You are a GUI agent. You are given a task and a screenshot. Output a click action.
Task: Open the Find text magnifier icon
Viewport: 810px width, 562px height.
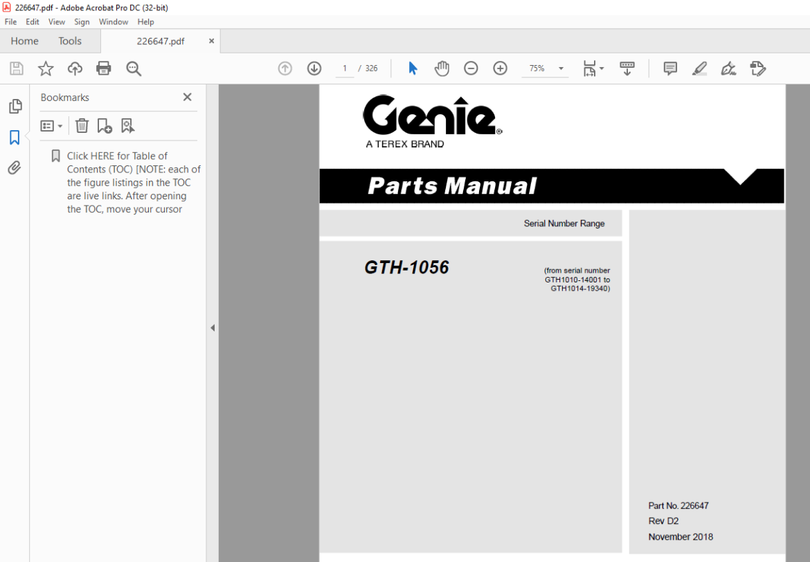pyautogui.click(x=134, y=69)
